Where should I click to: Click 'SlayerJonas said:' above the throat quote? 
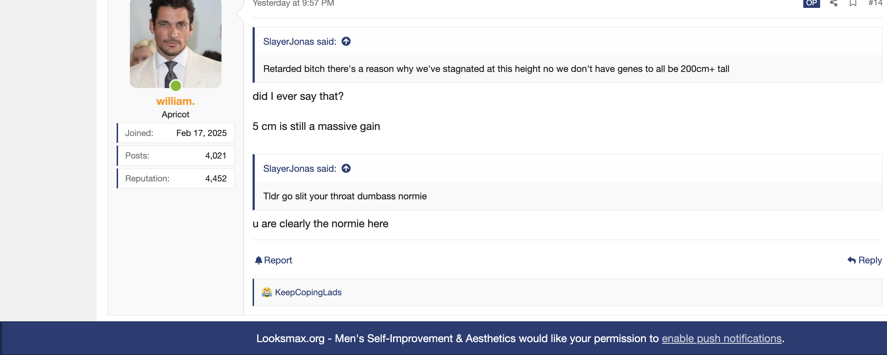coord(299,169)
